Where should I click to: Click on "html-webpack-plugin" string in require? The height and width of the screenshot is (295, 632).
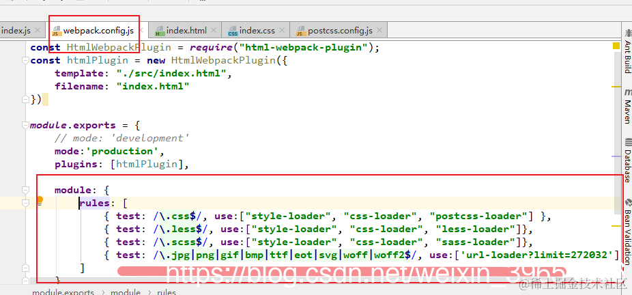click(x=304, y=48)
